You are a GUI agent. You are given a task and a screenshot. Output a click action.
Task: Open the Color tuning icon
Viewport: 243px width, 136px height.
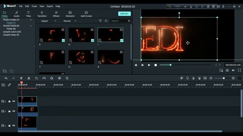52,78
